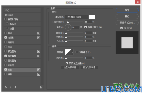Enable the 等高线 sub-option checkbox
142x93 pixels.
pyautogui.click(x=7, y=24)
